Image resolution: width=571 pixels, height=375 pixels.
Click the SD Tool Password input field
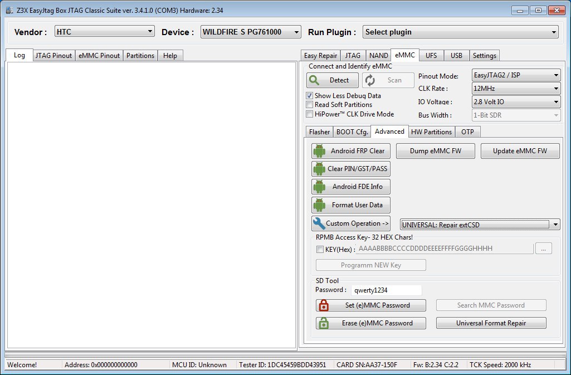387,290
